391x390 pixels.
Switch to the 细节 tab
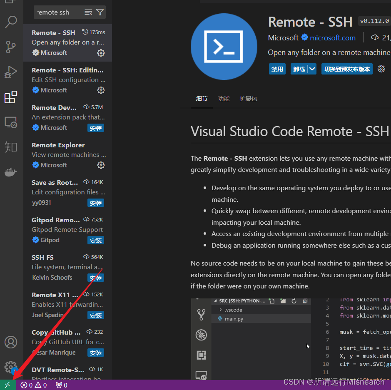pos(202,99)
